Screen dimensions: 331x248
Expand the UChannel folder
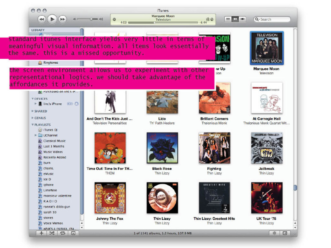point(36,135)
